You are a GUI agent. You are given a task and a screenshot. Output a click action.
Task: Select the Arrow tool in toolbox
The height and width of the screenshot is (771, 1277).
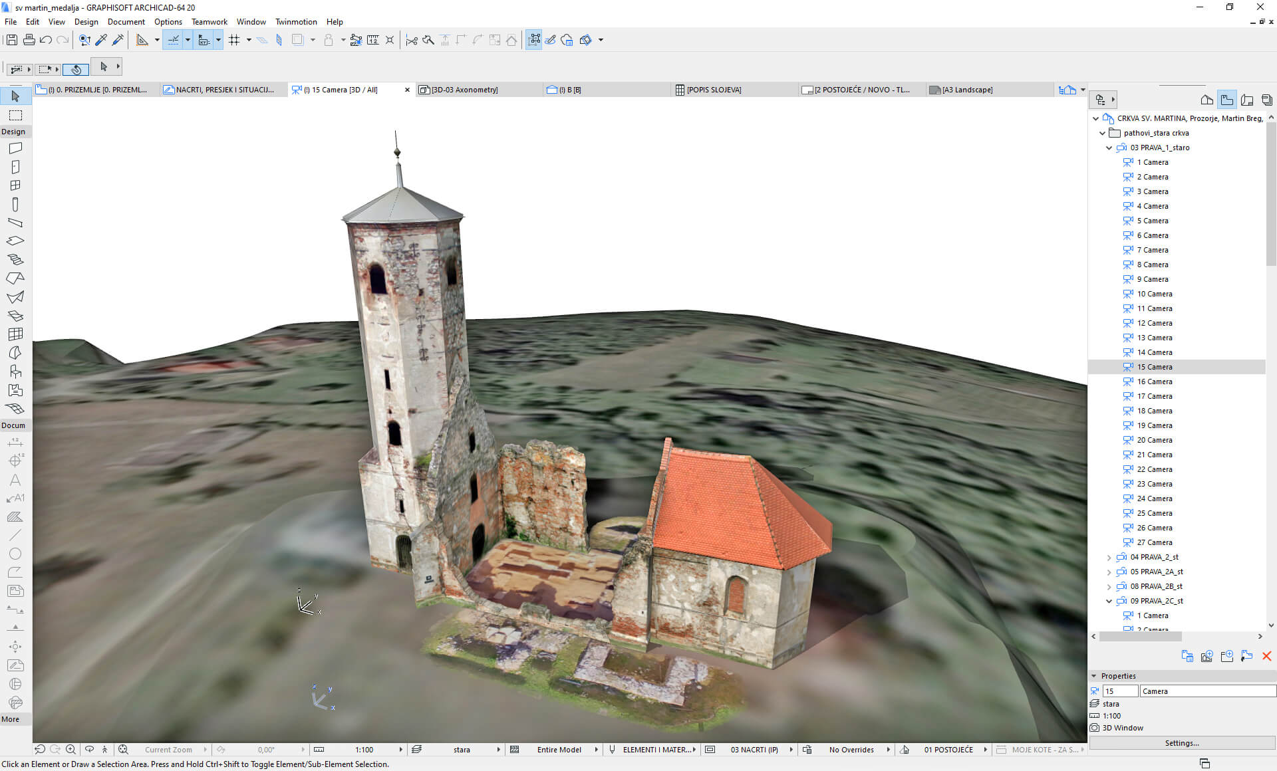click(15, 96)
